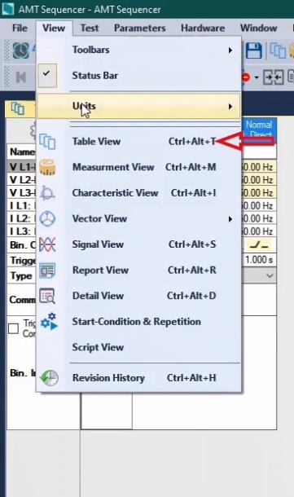Expand the Toolbars submenu arrow

coord(230,50)
